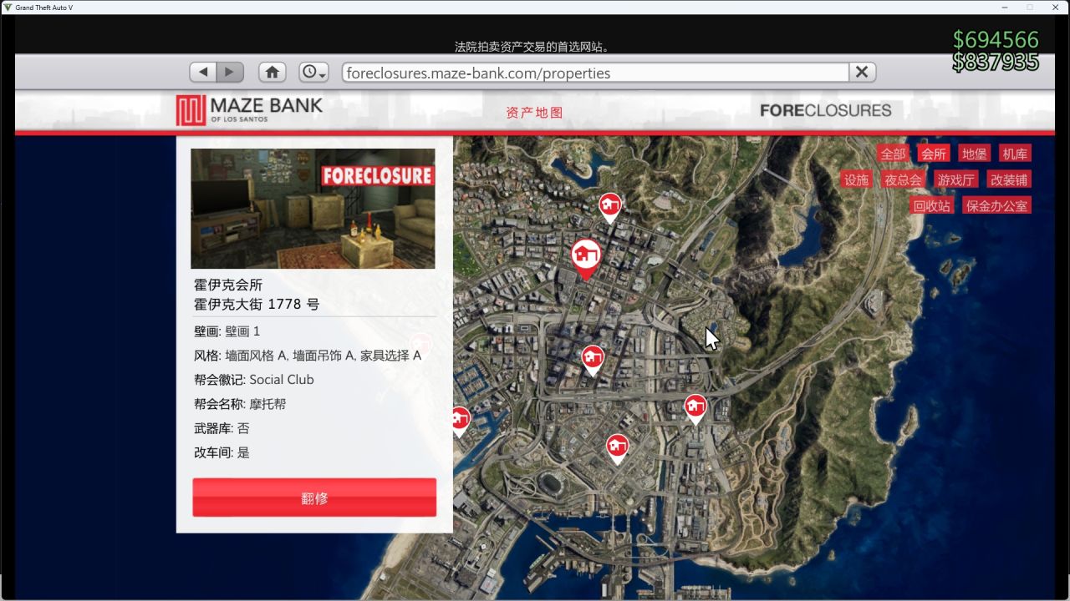Go forward with the right arrow button
This screenshot has height=601, width=1070.
(x=230, y=72)
